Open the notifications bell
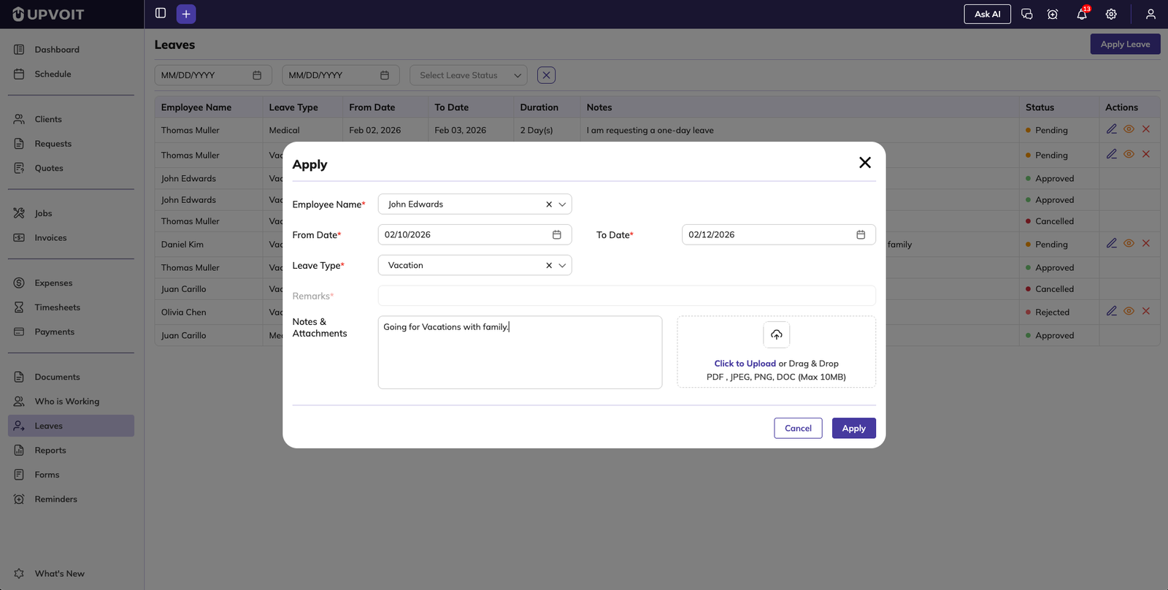 click(1082, 14)
